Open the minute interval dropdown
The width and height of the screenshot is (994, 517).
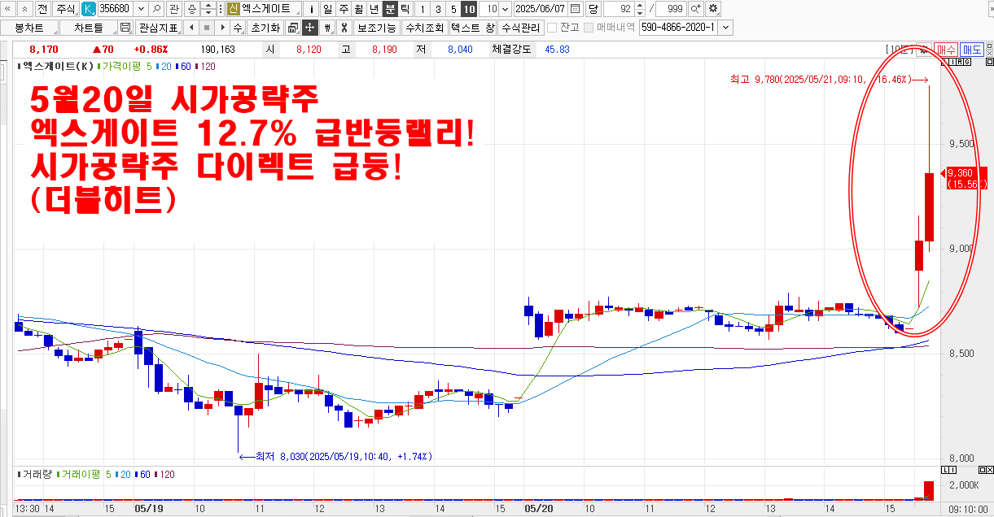506,9
